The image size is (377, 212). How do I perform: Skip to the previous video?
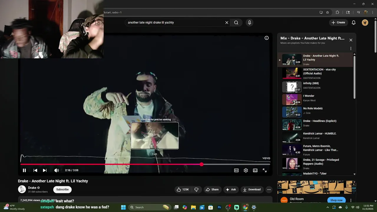(x=35, y=170)
